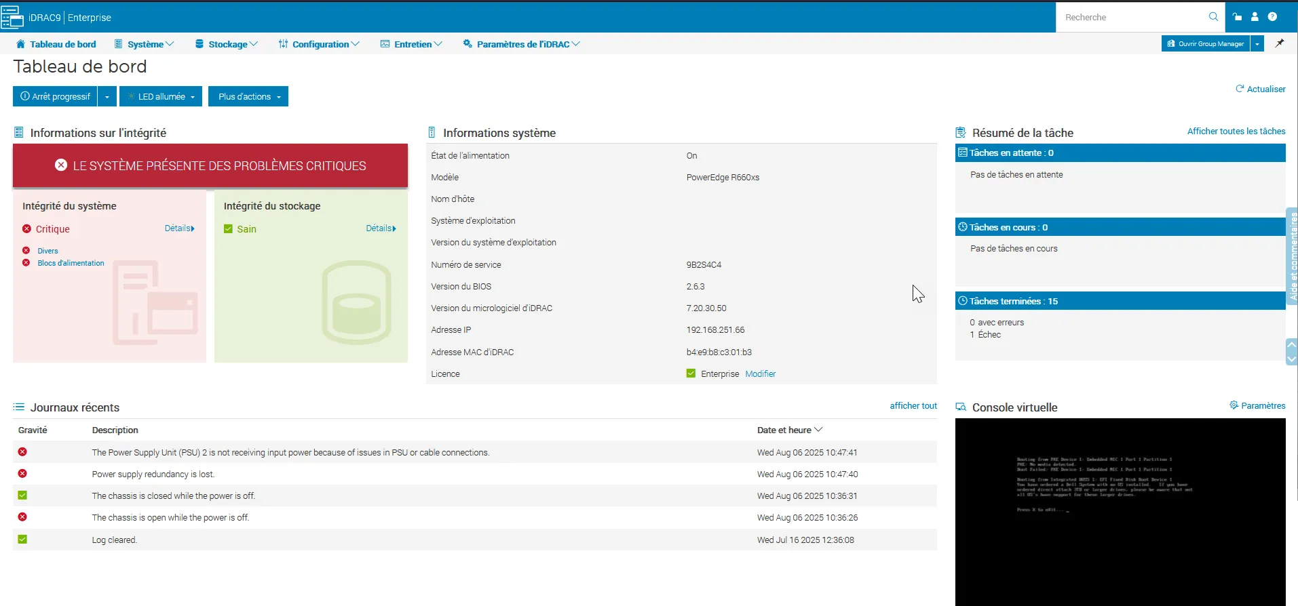
Task: Expand the Arrêt progressif dropdown arrow
Action: coord(107,97)
